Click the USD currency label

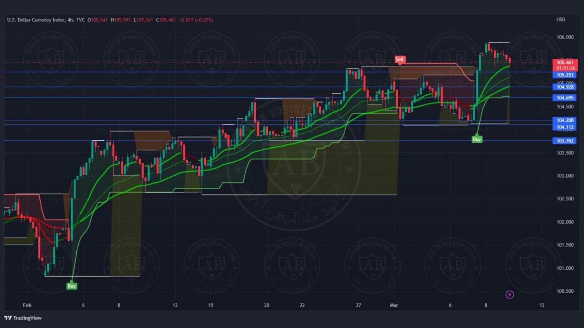pos(561,19)
